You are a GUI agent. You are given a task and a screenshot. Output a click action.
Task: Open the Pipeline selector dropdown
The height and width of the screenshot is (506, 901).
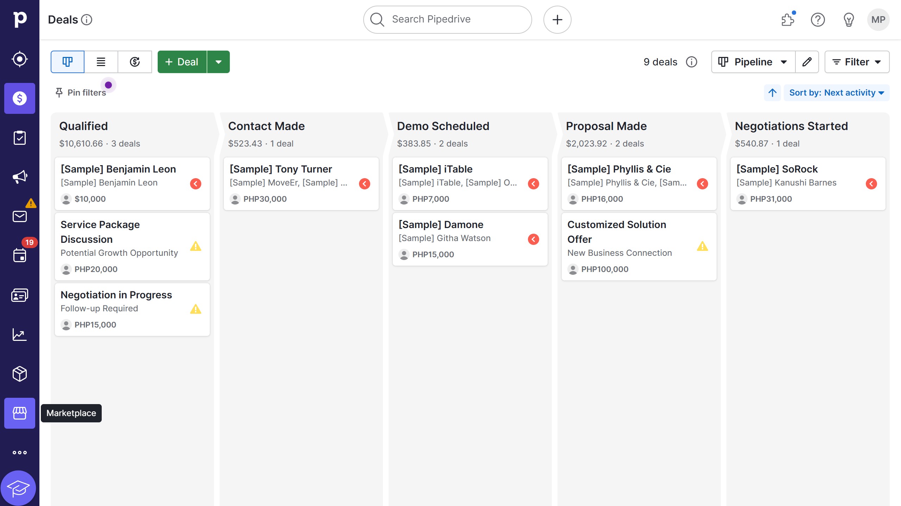click(x=752, y=61)
